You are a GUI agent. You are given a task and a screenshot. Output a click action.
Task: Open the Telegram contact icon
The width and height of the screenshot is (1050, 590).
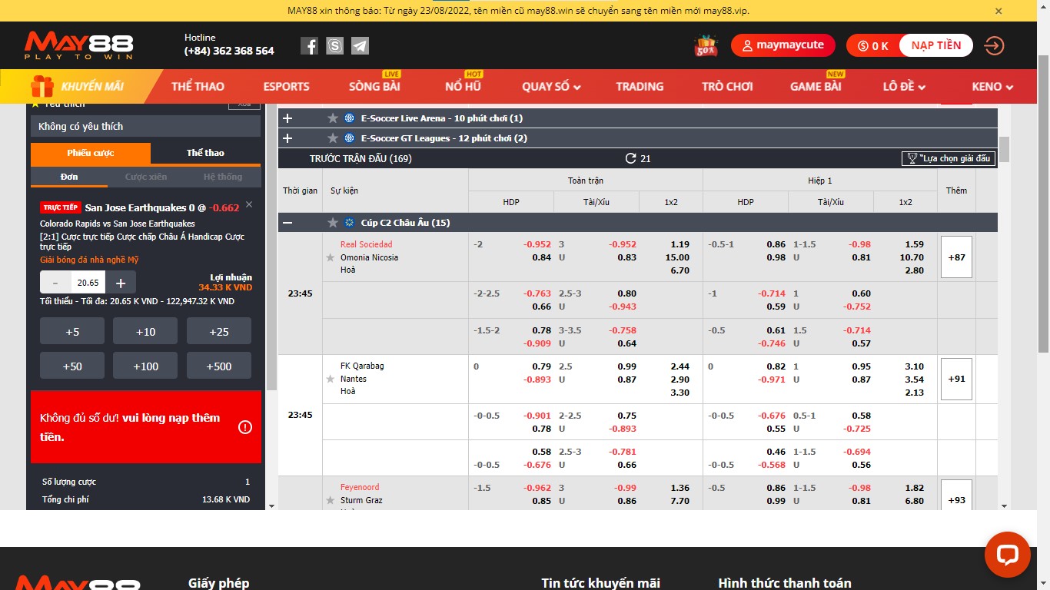click(360, 46)
